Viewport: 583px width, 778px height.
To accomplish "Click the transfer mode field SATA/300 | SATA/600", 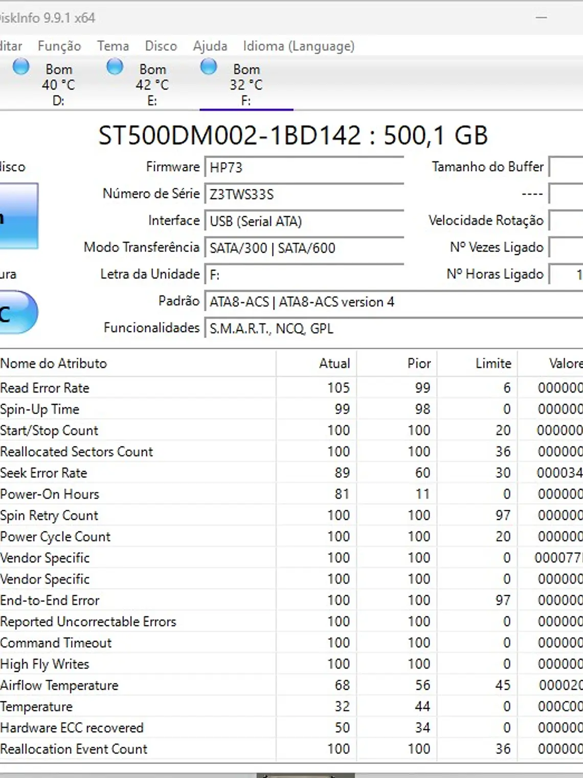I will [304, 248].
